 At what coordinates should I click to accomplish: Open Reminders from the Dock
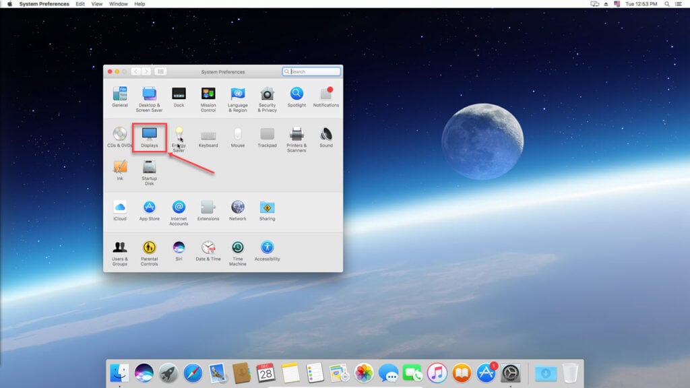(x=315, y=373)
